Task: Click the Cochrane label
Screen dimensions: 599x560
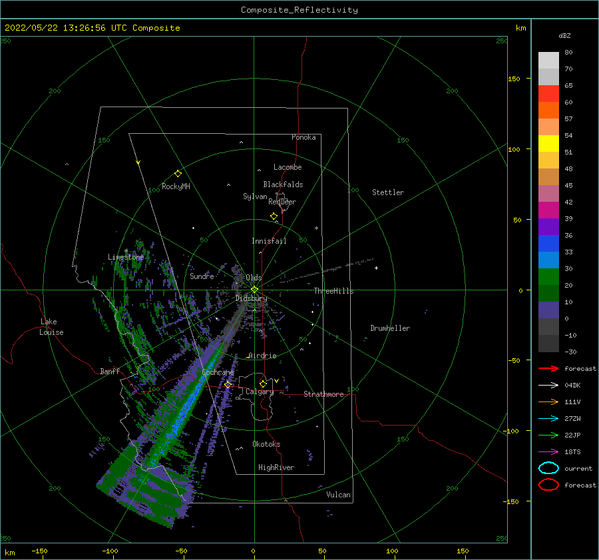Action: coord(218,372)
